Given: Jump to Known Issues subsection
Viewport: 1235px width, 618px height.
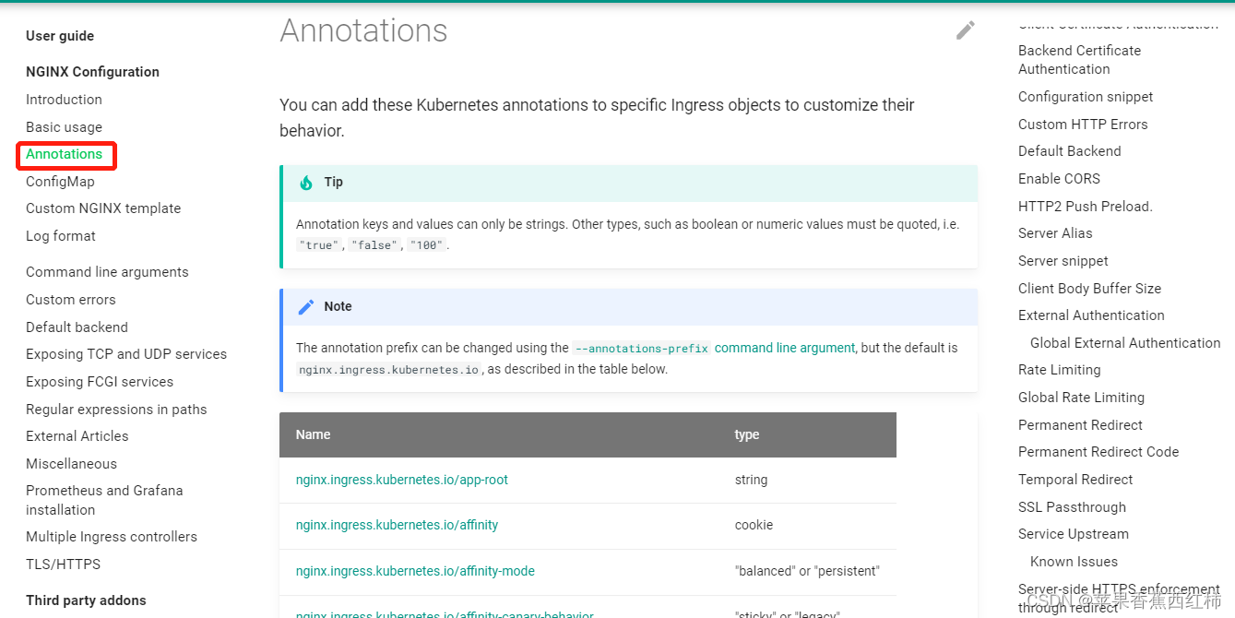Looking at the screenshot, I should pyautogui.click(x=1074, y=562).
